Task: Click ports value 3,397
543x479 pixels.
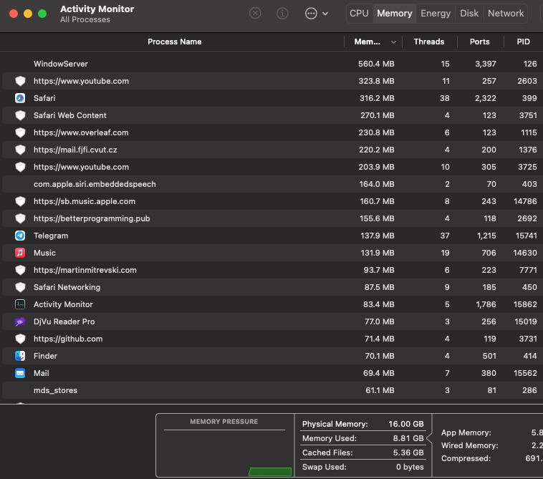Action: pos(485,64)
